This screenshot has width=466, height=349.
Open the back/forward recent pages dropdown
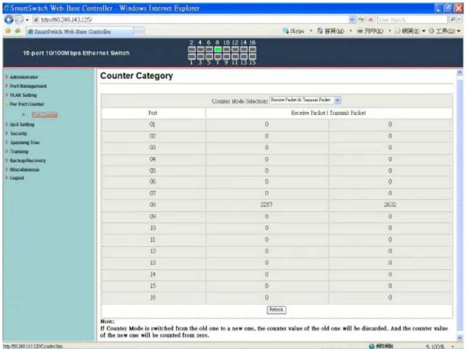27,20
